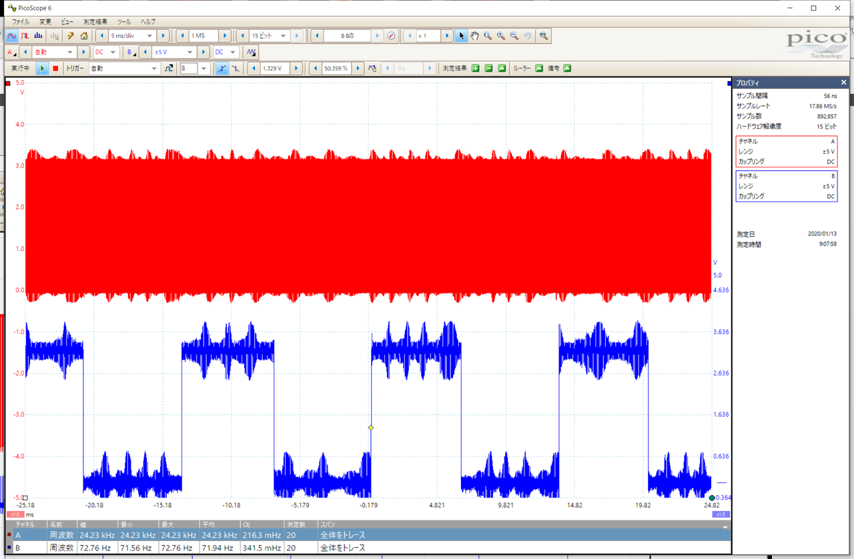Delete measurement with green minus icon

[488, 68]
